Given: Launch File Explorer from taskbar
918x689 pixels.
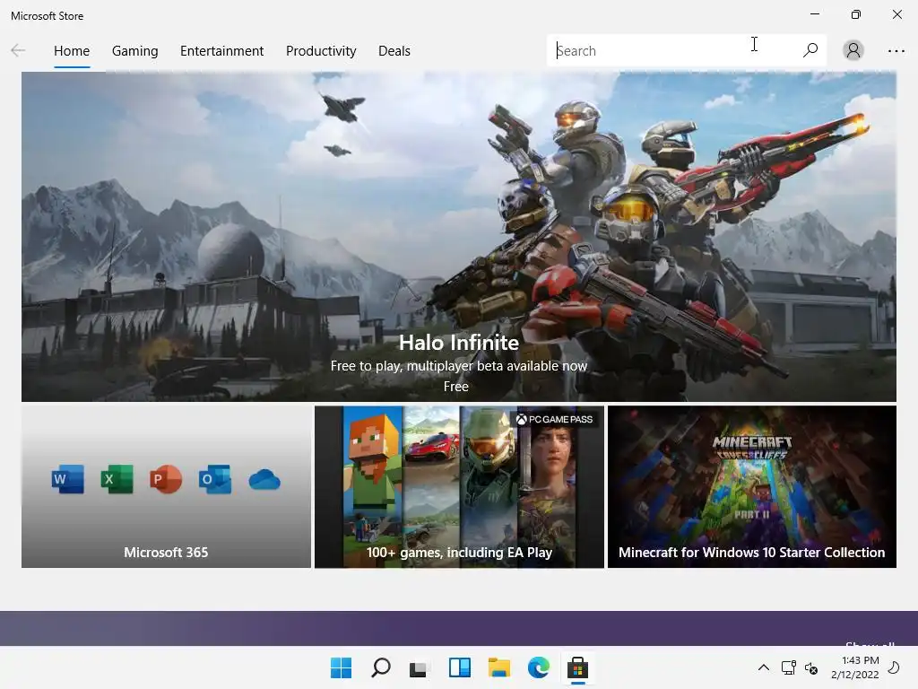Looking at the screenshot, I should [498, 667].
